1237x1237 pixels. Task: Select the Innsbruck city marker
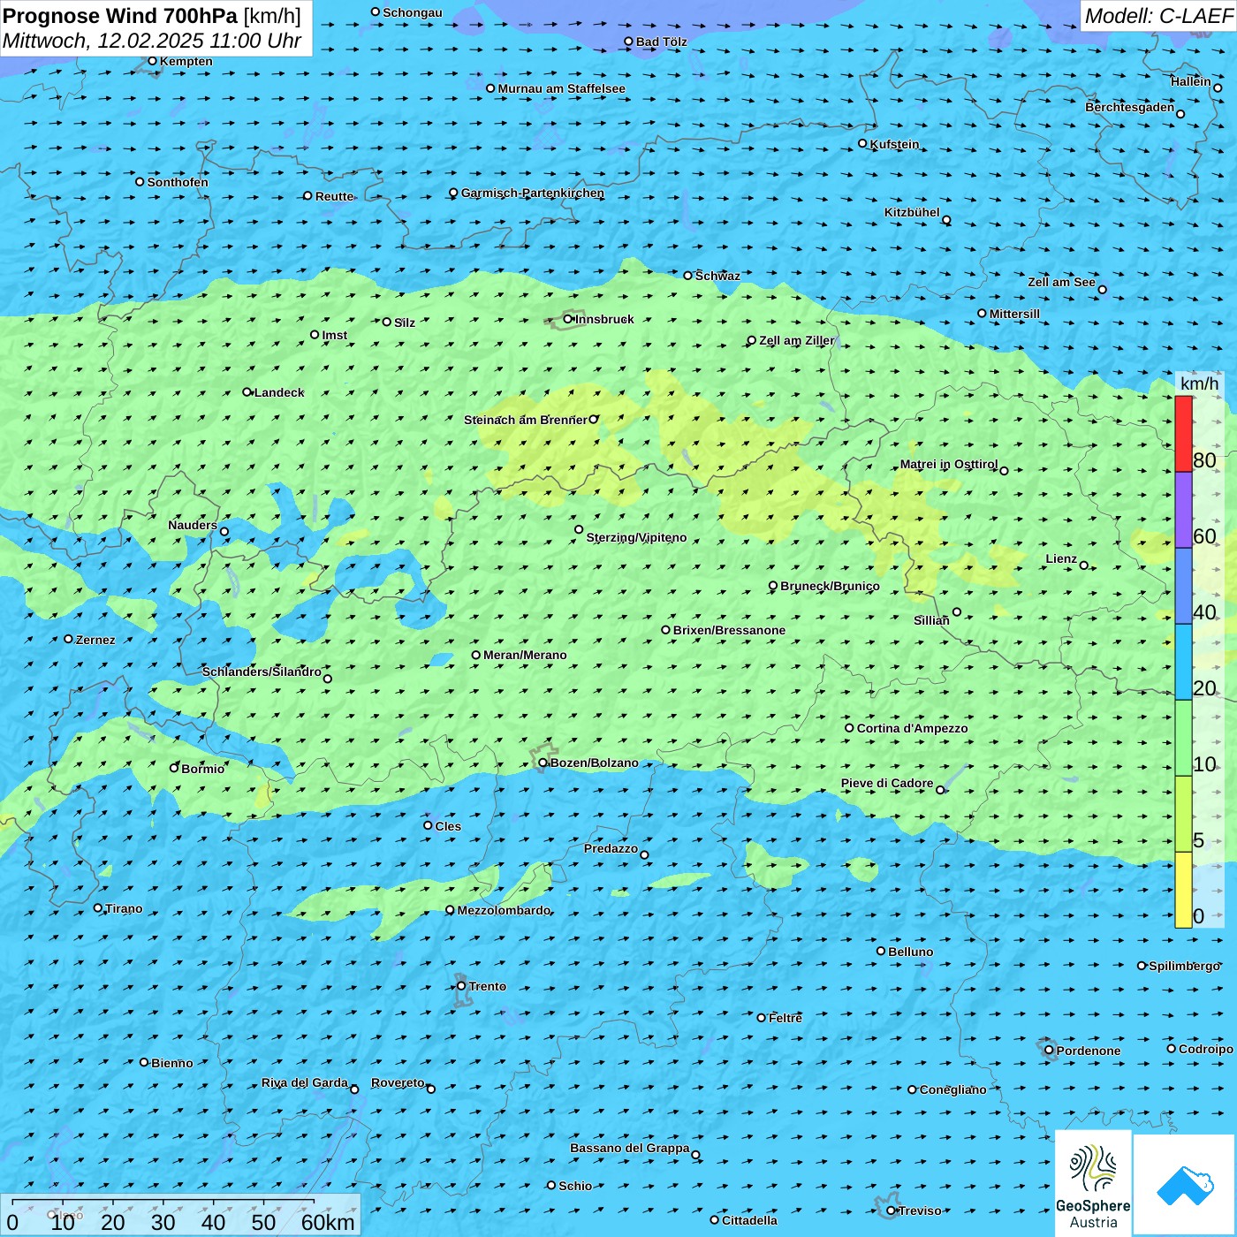pyautogui.click(x=568, y=319)
